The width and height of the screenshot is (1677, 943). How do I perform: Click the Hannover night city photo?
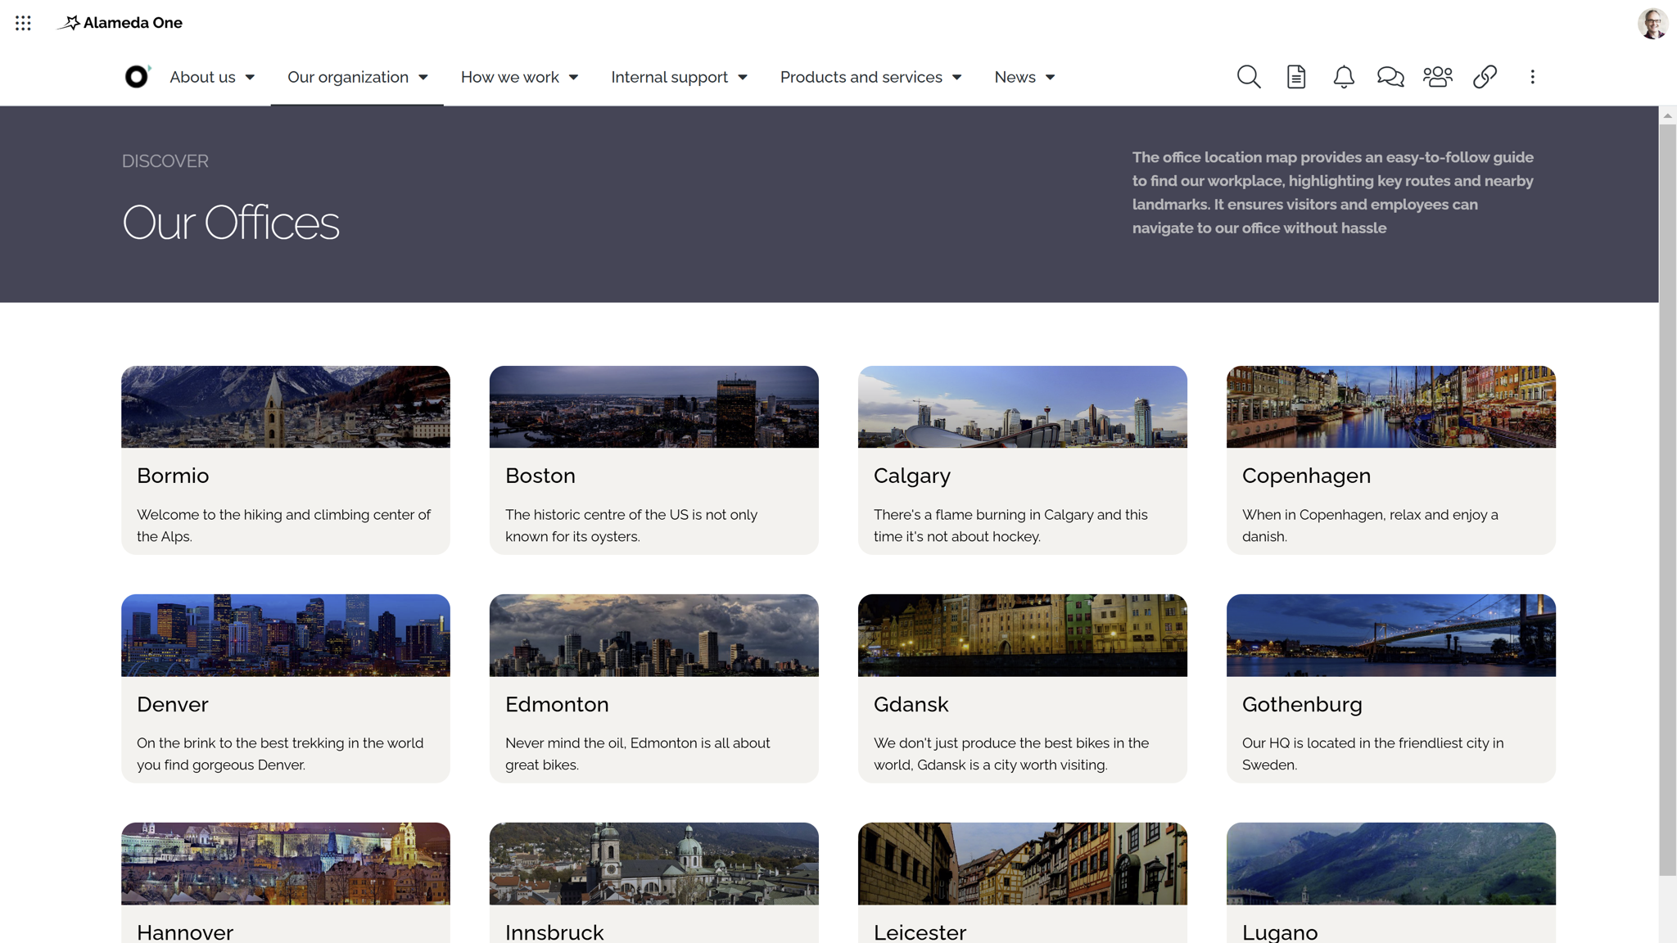coord(286,864)
